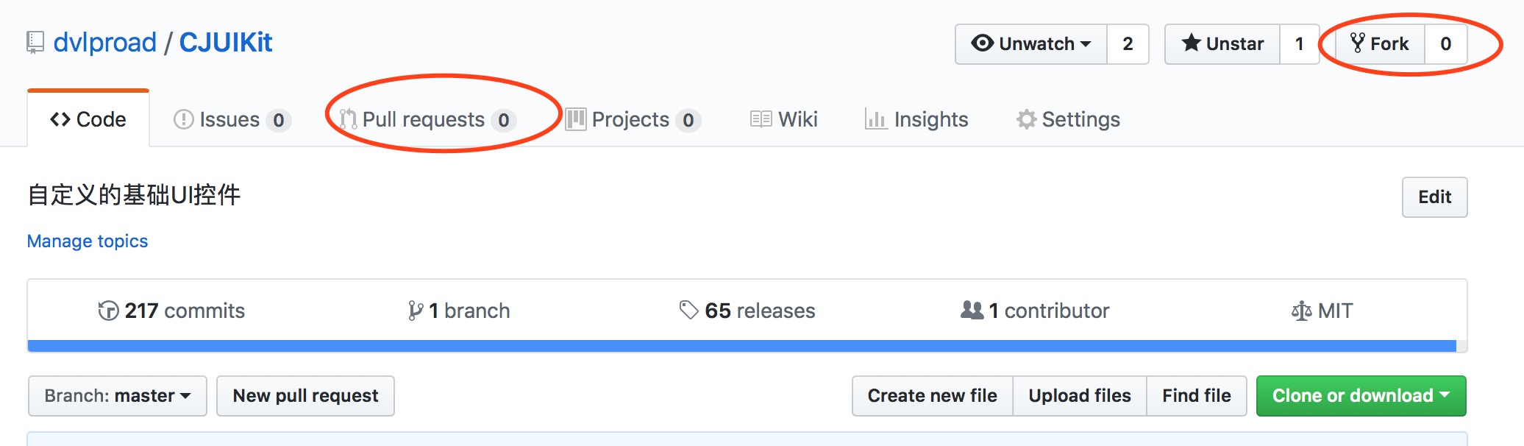Screen dimensions: 1524x446
Task: Click the repository book icon next to dvlproad
Action: [x=34, y=42]
